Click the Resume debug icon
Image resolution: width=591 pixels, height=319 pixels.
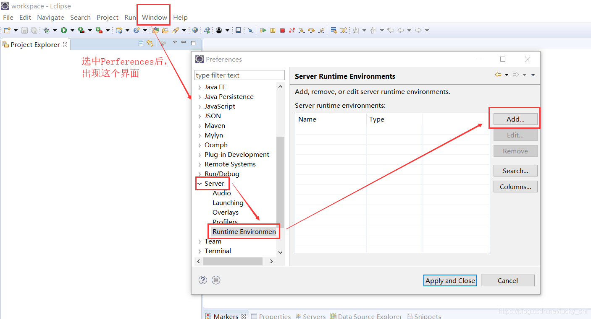tap(263, 30)
